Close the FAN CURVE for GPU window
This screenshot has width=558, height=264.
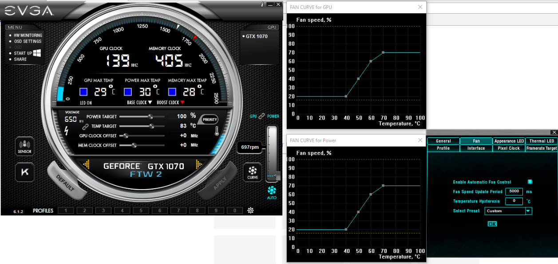tap(420, 7)
